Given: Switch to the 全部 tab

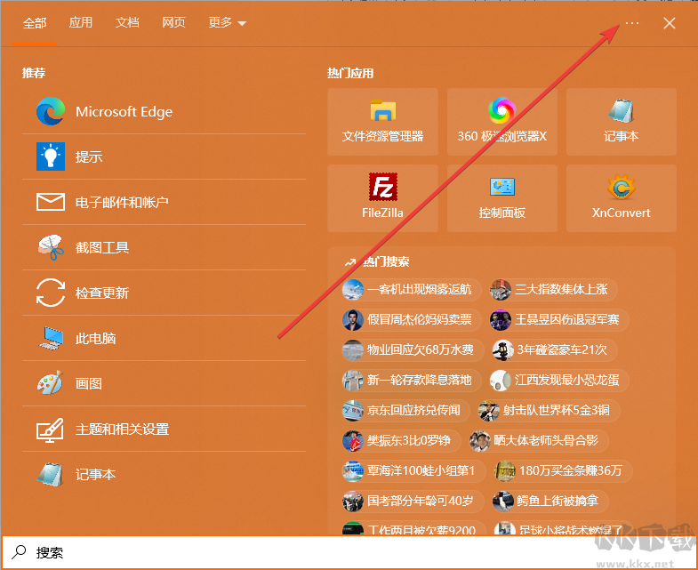Looking at the screenshot, I should [x=35, y=23].
